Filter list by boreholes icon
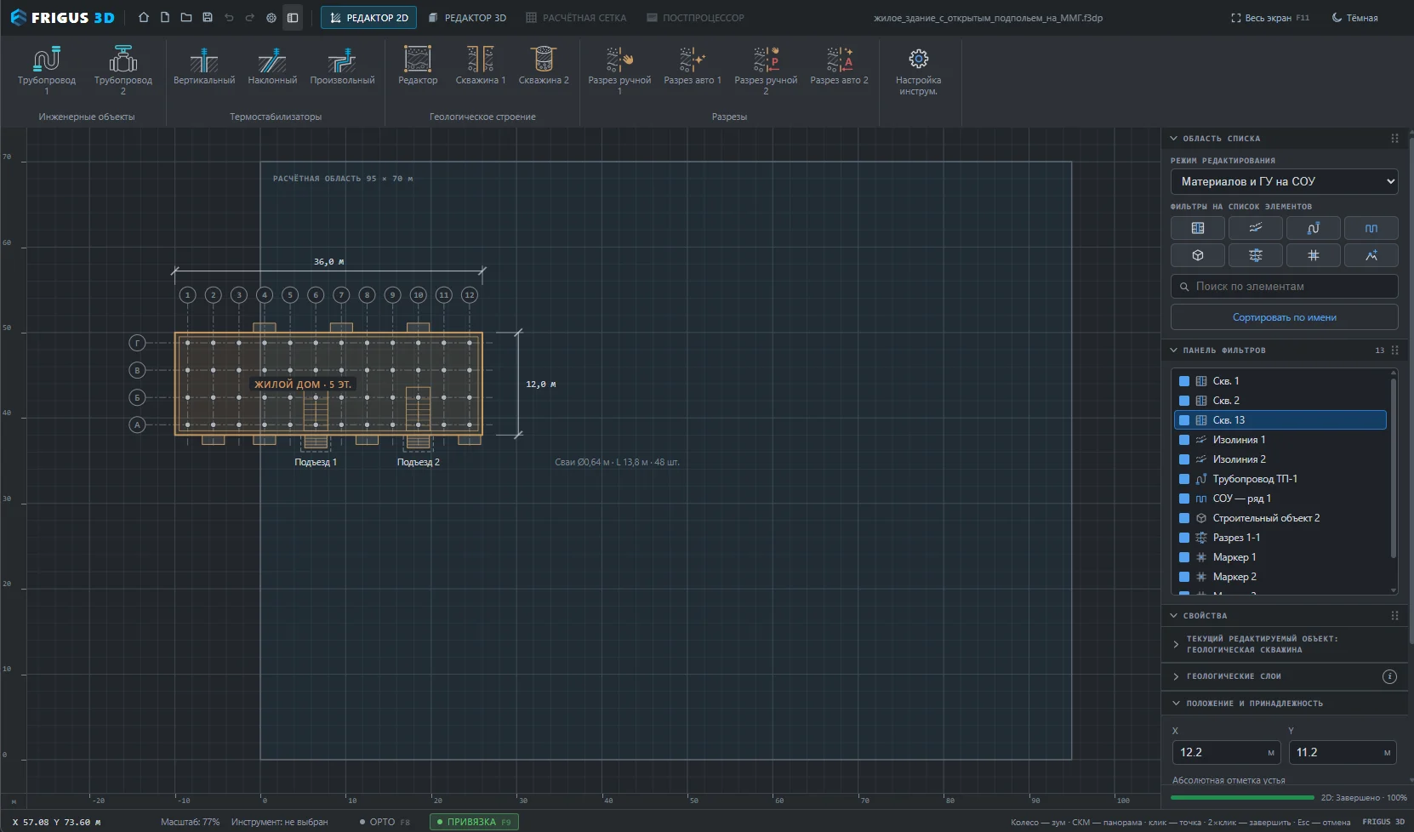Image resolution: width=1414 pixels, height=832 pixels. 1198,228
